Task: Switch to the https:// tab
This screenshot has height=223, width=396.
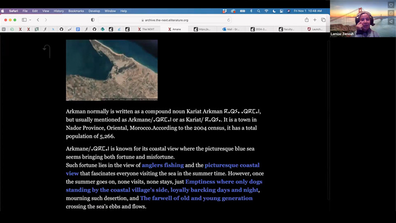Action: [x=202, y=29]
